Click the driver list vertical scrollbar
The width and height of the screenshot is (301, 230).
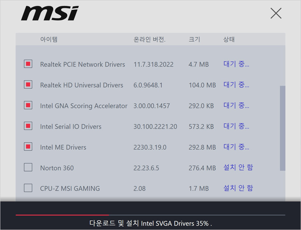click(x=282, y=128)
